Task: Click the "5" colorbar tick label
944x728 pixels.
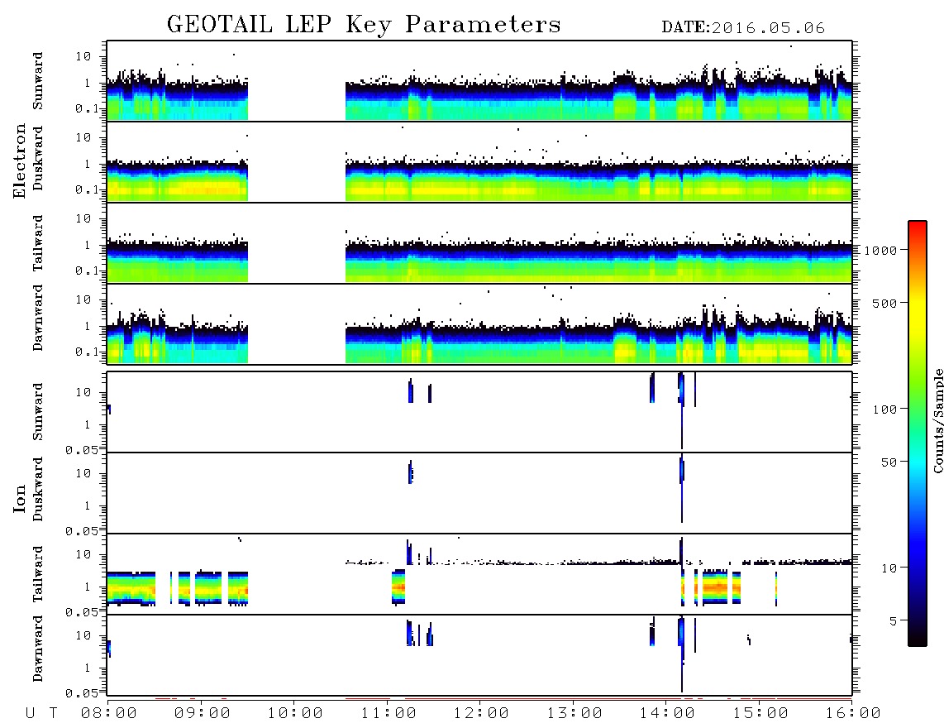Action: (893, 621)
